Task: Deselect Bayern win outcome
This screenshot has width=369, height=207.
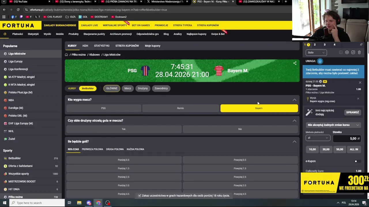Action: click(x=259, y=108)
